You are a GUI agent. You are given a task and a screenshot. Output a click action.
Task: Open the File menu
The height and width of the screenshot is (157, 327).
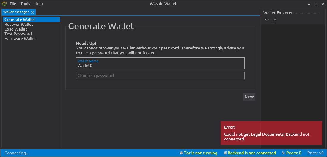[x=13, y=4]
